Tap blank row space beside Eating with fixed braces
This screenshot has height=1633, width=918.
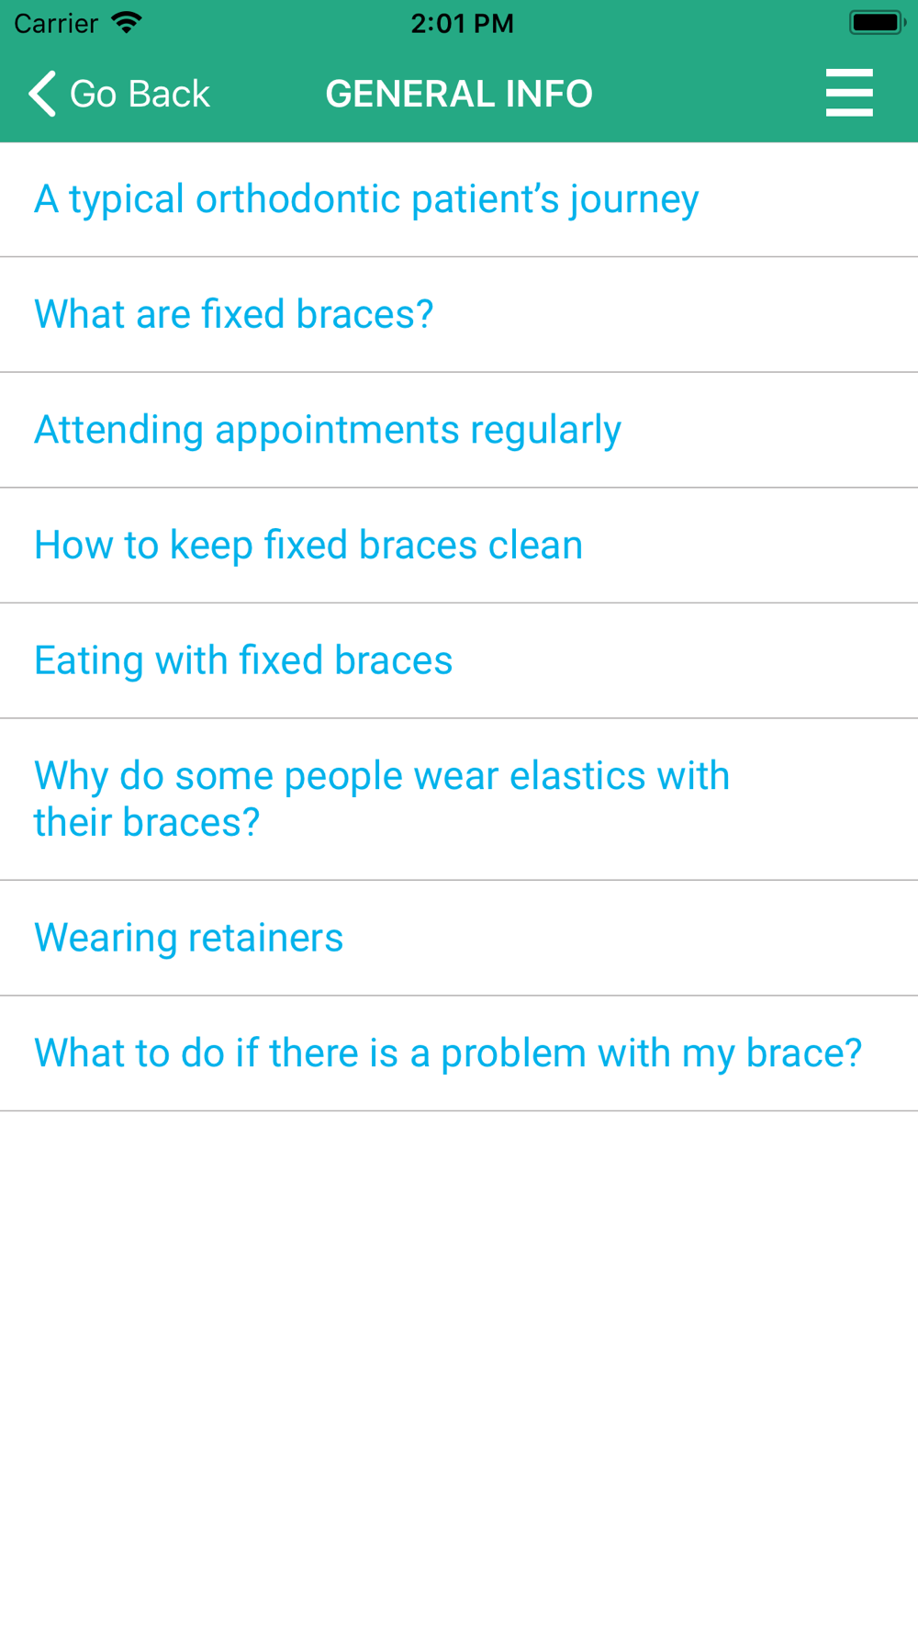(x=685, y=661)
